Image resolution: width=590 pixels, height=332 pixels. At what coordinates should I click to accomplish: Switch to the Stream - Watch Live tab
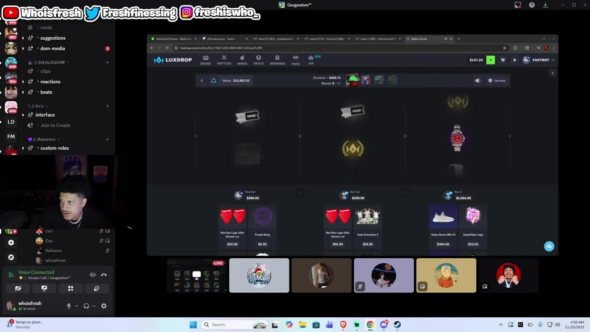coord(173,39)
